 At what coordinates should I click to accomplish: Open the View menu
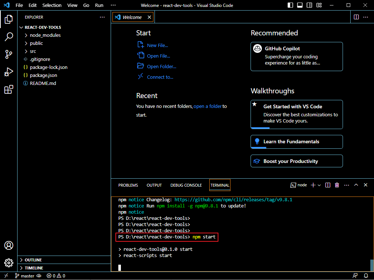72,5
